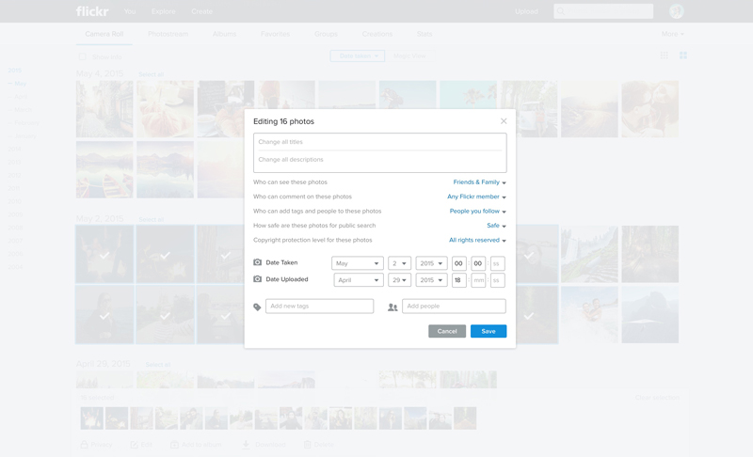Toggle the Show info checkbox
Screen dimensions: 753x457
83,56
